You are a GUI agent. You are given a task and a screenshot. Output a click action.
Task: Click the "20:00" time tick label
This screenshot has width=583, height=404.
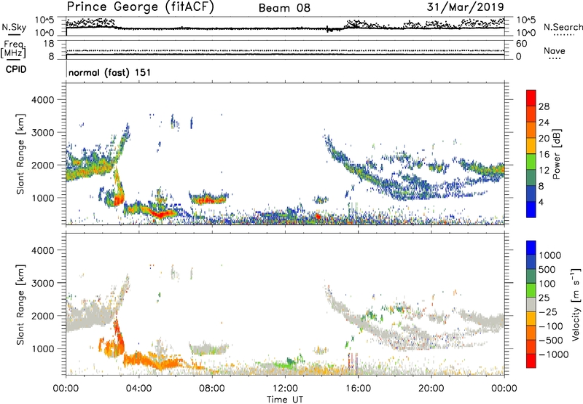(431, 389)
